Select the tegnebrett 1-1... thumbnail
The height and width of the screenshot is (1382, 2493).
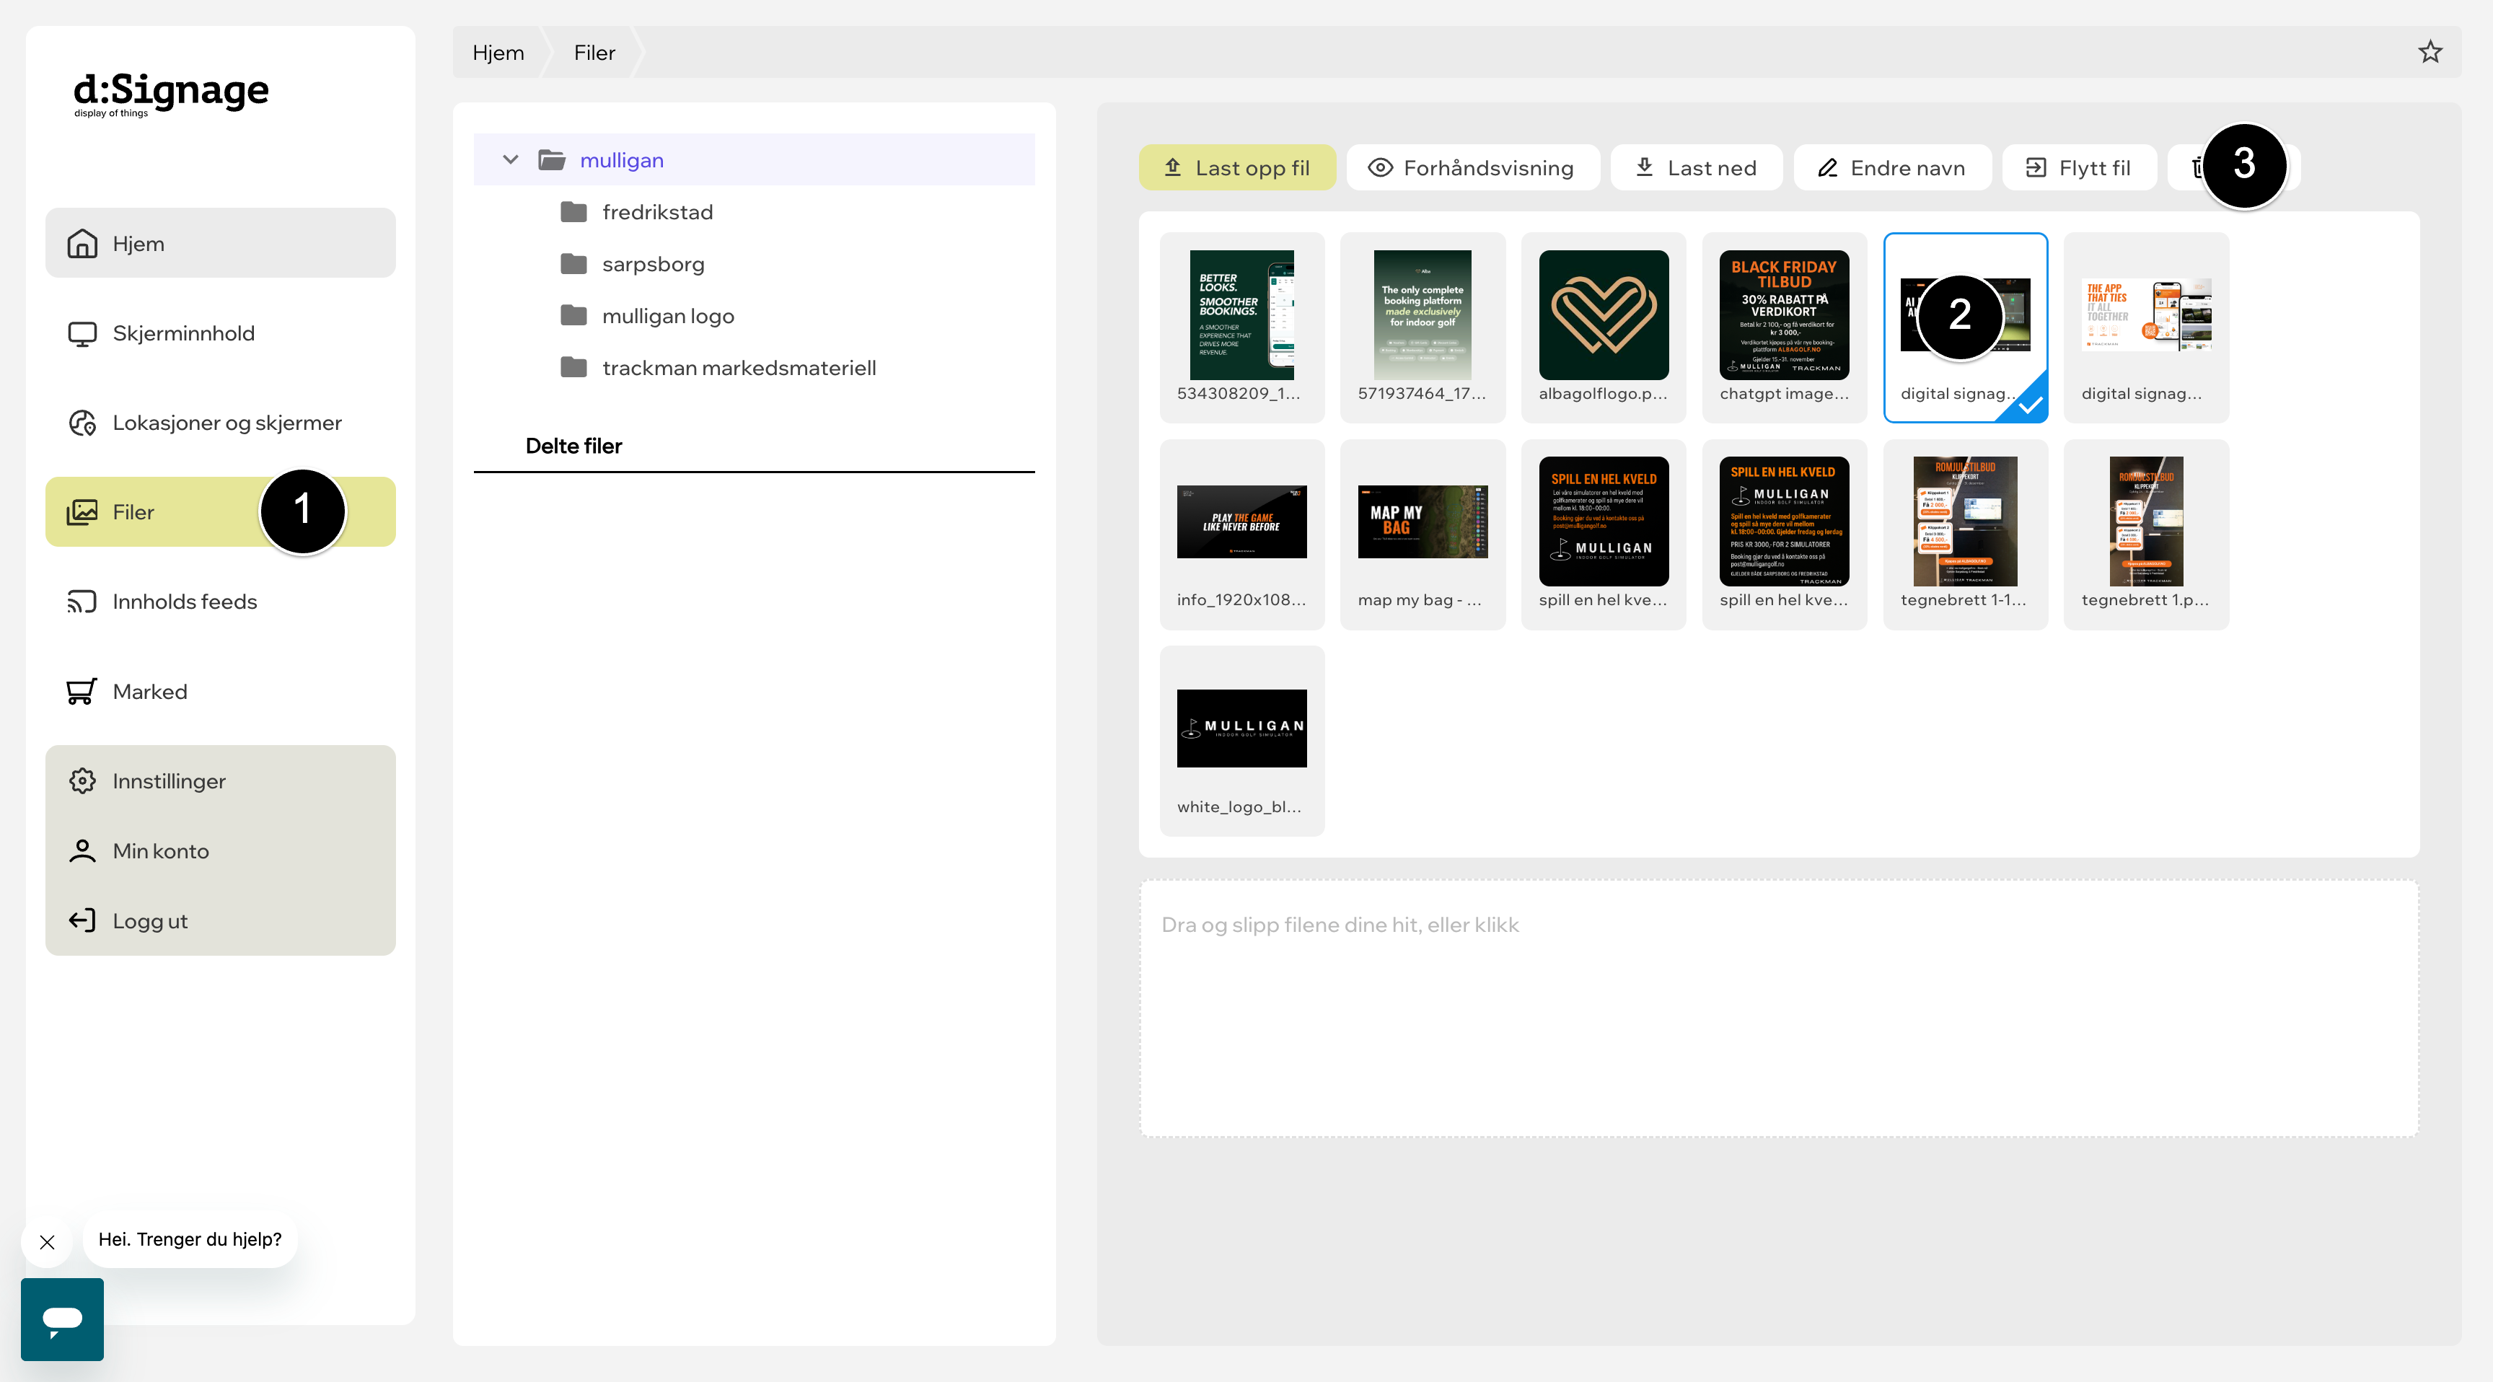tap(1966, 534)
